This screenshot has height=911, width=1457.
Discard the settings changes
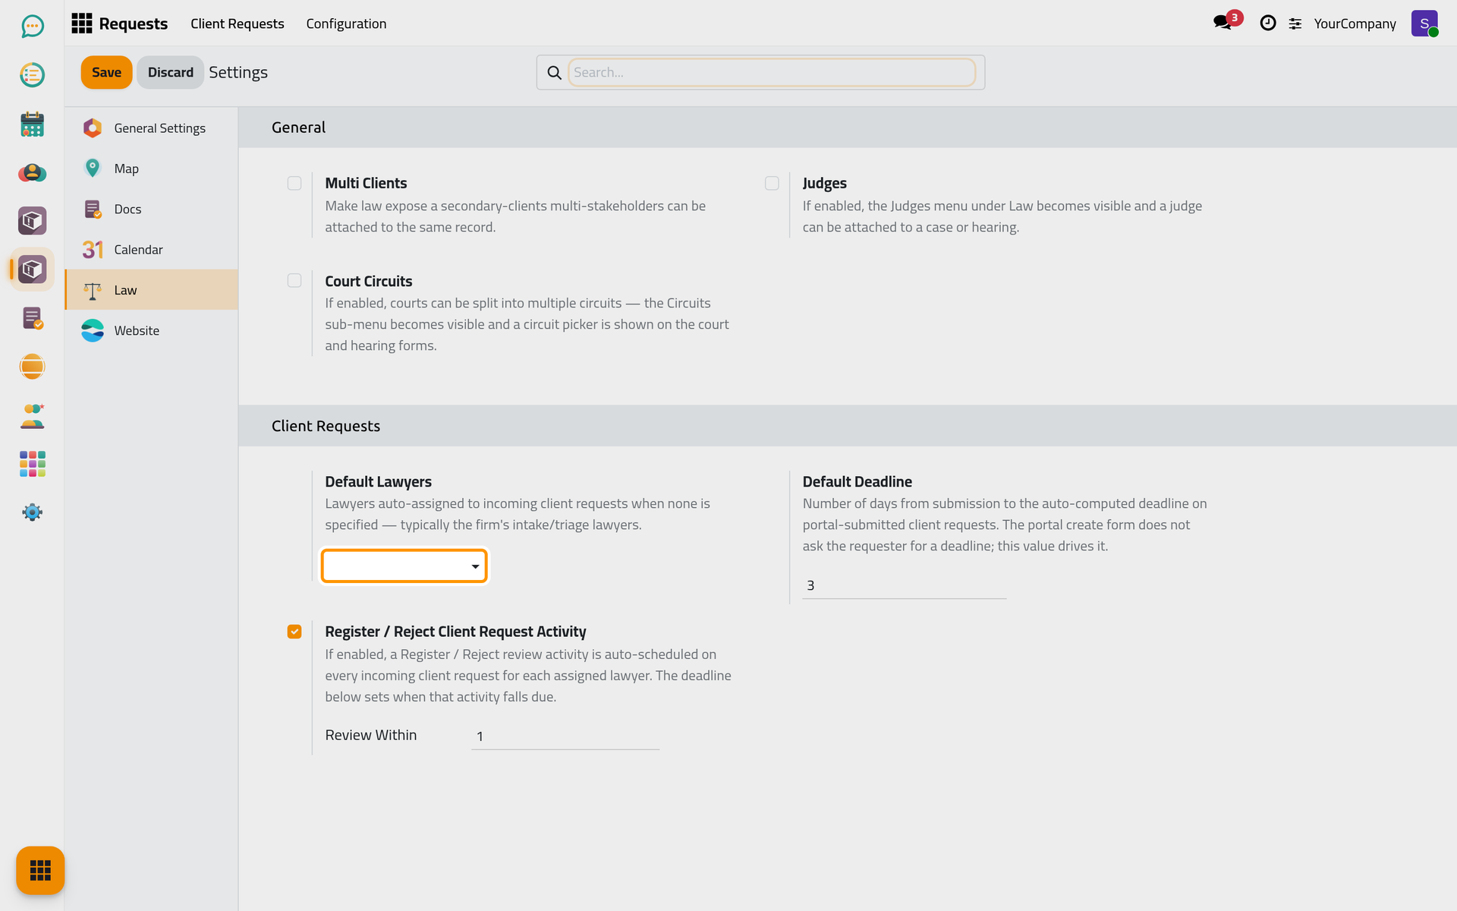tap(170, 72)
